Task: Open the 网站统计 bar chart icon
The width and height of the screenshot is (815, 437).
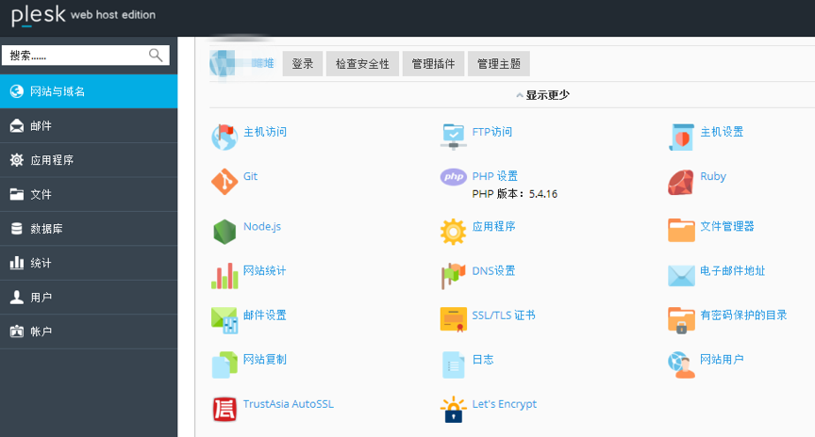Action: [225, 276]
